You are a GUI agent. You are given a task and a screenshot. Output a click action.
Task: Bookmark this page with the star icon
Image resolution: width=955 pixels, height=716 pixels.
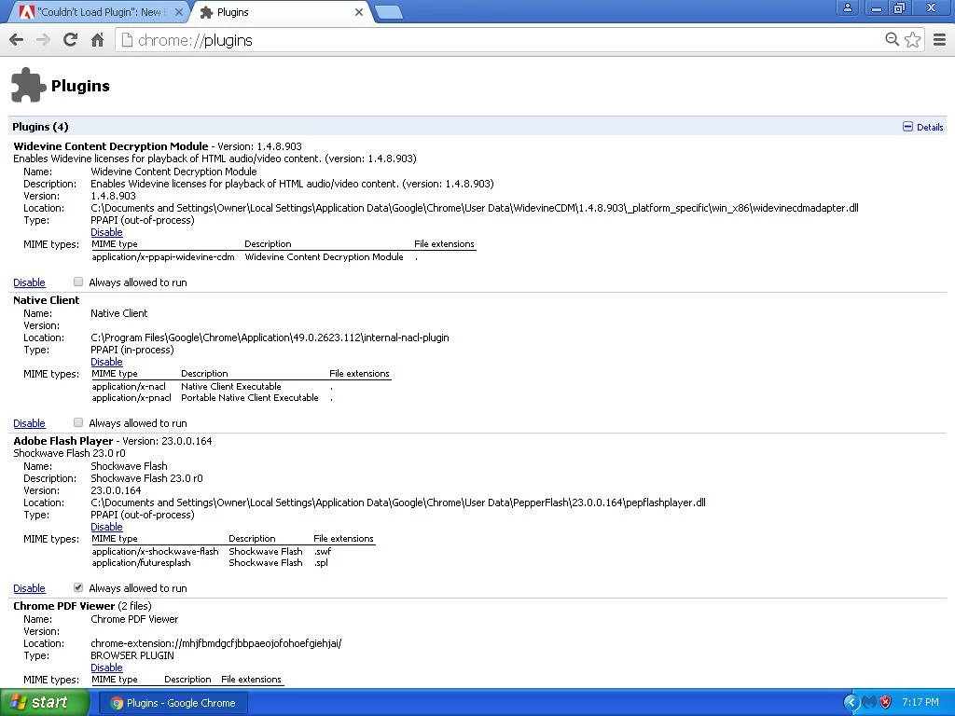912,39
